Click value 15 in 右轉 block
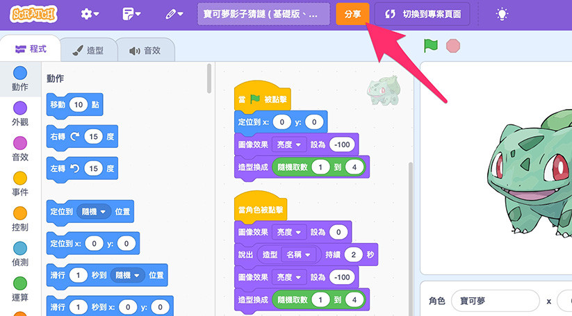The image size is (572, 316). click(93, 137)
